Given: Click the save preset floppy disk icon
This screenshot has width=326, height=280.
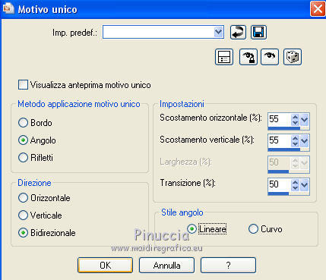Looking at the screenshot, I should 258,33.
